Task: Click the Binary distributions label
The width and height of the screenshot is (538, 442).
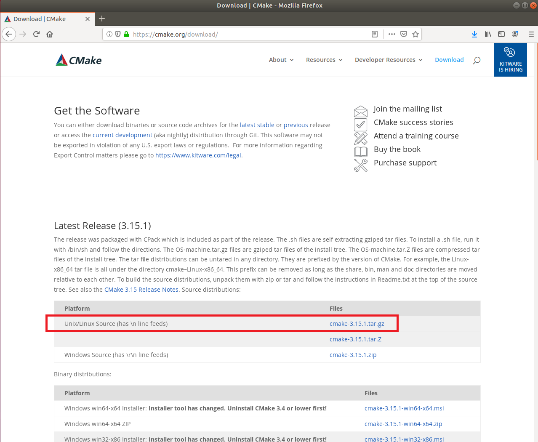Action: coord(83,374)
